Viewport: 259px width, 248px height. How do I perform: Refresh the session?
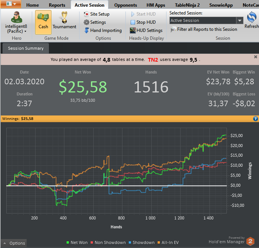[252, 20]
